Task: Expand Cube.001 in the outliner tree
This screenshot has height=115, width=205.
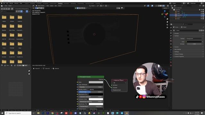Action: [x=174, y=15]
